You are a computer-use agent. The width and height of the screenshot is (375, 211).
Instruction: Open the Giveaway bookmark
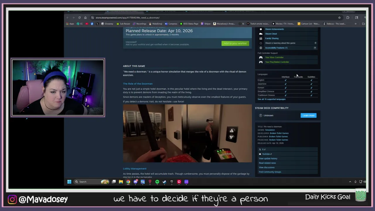pyautogui.click(x=107, y=24)
